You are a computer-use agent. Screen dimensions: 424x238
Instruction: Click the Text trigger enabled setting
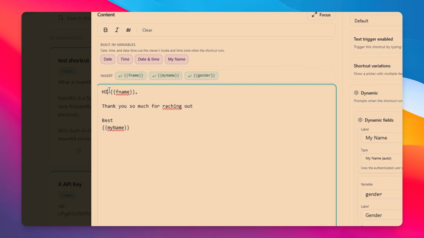pyautogui.click(x=376, y=43)
